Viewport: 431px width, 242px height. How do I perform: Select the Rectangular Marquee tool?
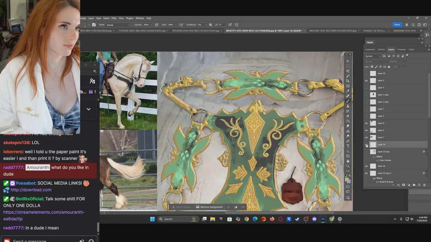348,66
